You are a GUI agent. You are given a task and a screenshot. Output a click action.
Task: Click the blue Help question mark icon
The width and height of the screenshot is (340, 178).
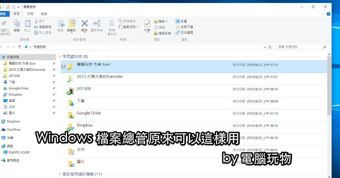click(x=328, y=14)
